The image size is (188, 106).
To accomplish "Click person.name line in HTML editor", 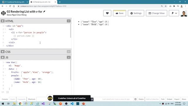I will pyautogui.click(x=24, y=36).
